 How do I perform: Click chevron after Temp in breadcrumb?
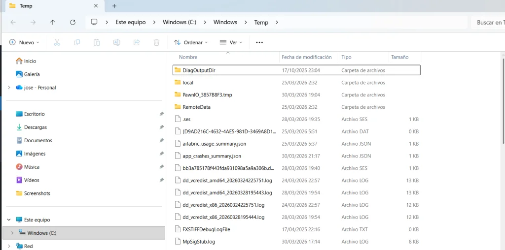[277, 22]
